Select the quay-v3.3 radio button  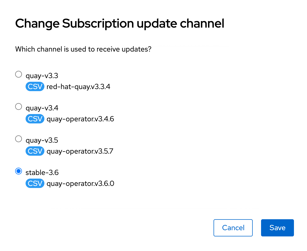pyautogui.click(x=19, y=74)
